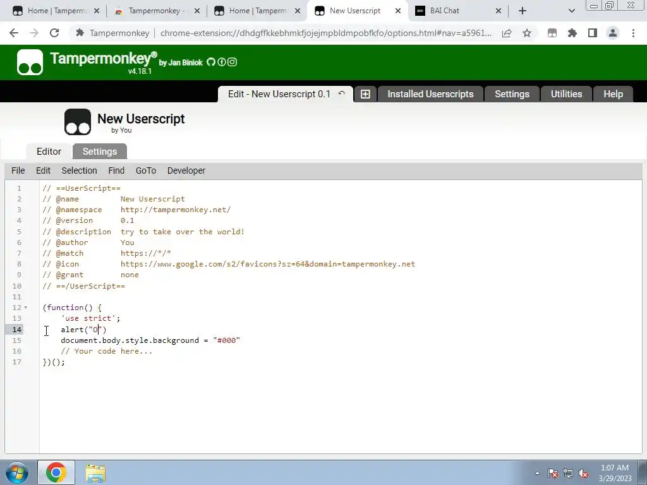The width and height of the screenshot is (647, 485).
Task: Click the @description metadata line
Action: click(x=143, y=232)
